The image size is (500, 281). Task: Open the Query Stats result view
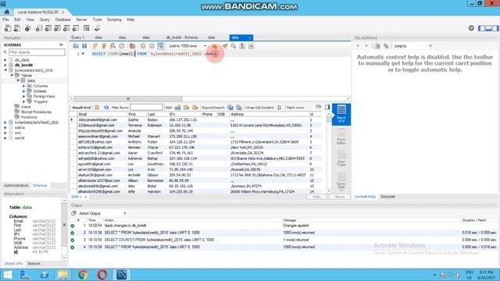(341, 180)
